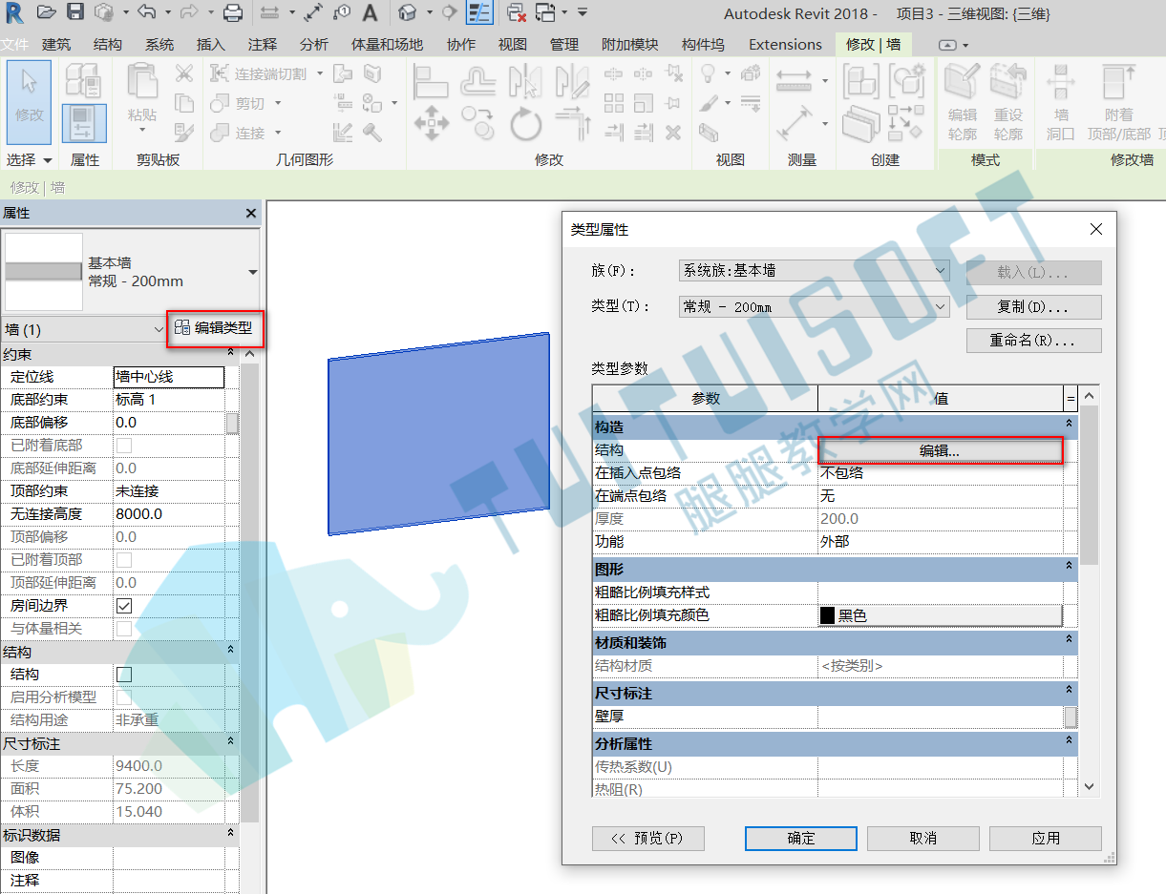Click the 属性 properties panel icon
Screen dimensions: 1166x894
[84, 123]
